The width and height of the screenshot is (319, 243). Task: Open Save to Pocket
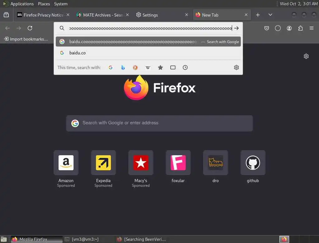267,28
